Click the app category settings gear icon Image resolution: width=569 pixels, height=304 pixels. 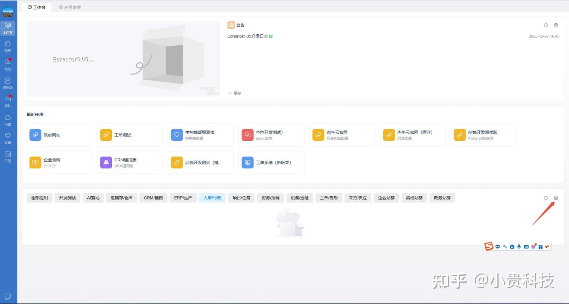(556, 198)
